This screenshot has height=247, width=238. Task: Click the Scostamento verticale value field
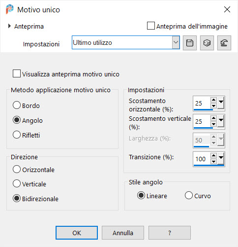click(x=202, y=121)
